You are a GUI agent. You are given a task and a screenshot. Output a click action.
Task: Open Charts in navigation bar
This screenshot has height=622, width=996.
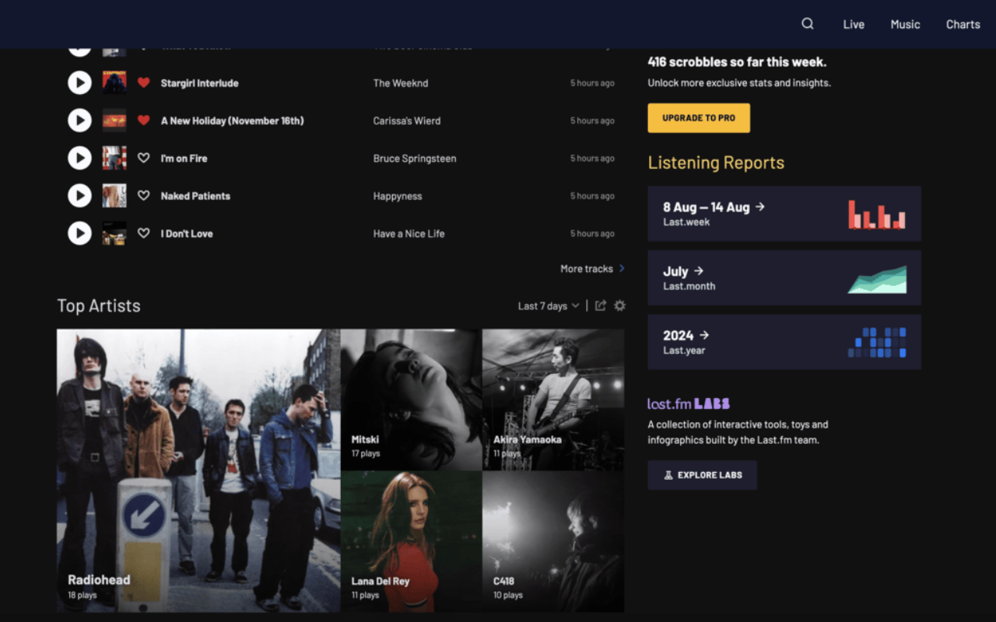(963, 24)
